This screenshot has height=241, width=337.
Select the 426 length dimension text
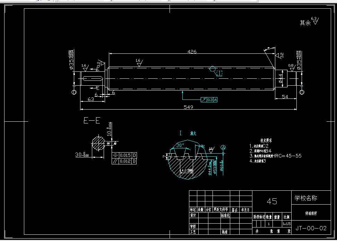click(x=192, y=52)
